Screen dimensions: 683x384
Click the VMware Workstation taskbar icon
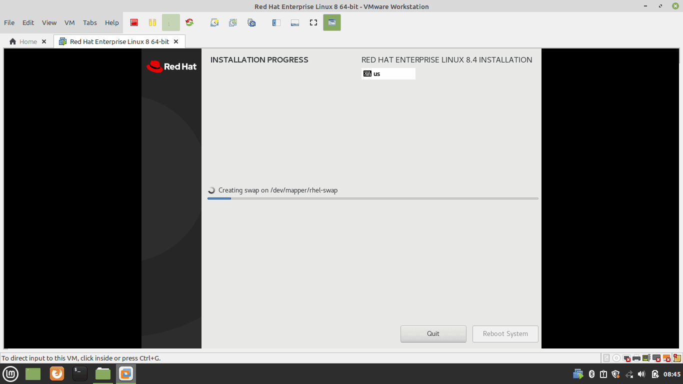point(126,373)
